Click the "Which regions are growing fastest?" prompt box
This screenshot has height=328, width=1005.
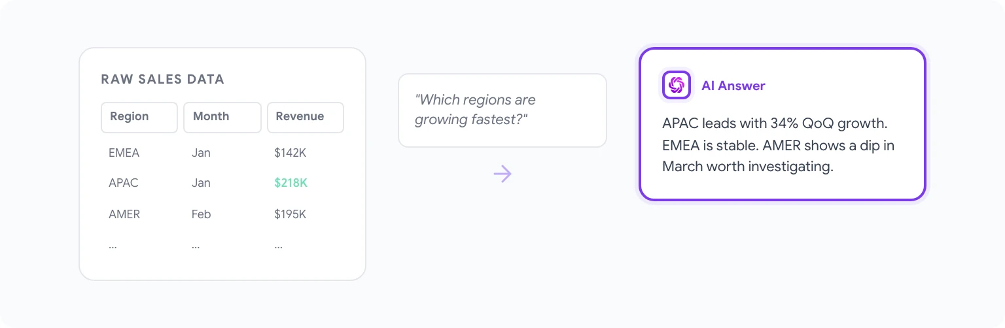502,110
